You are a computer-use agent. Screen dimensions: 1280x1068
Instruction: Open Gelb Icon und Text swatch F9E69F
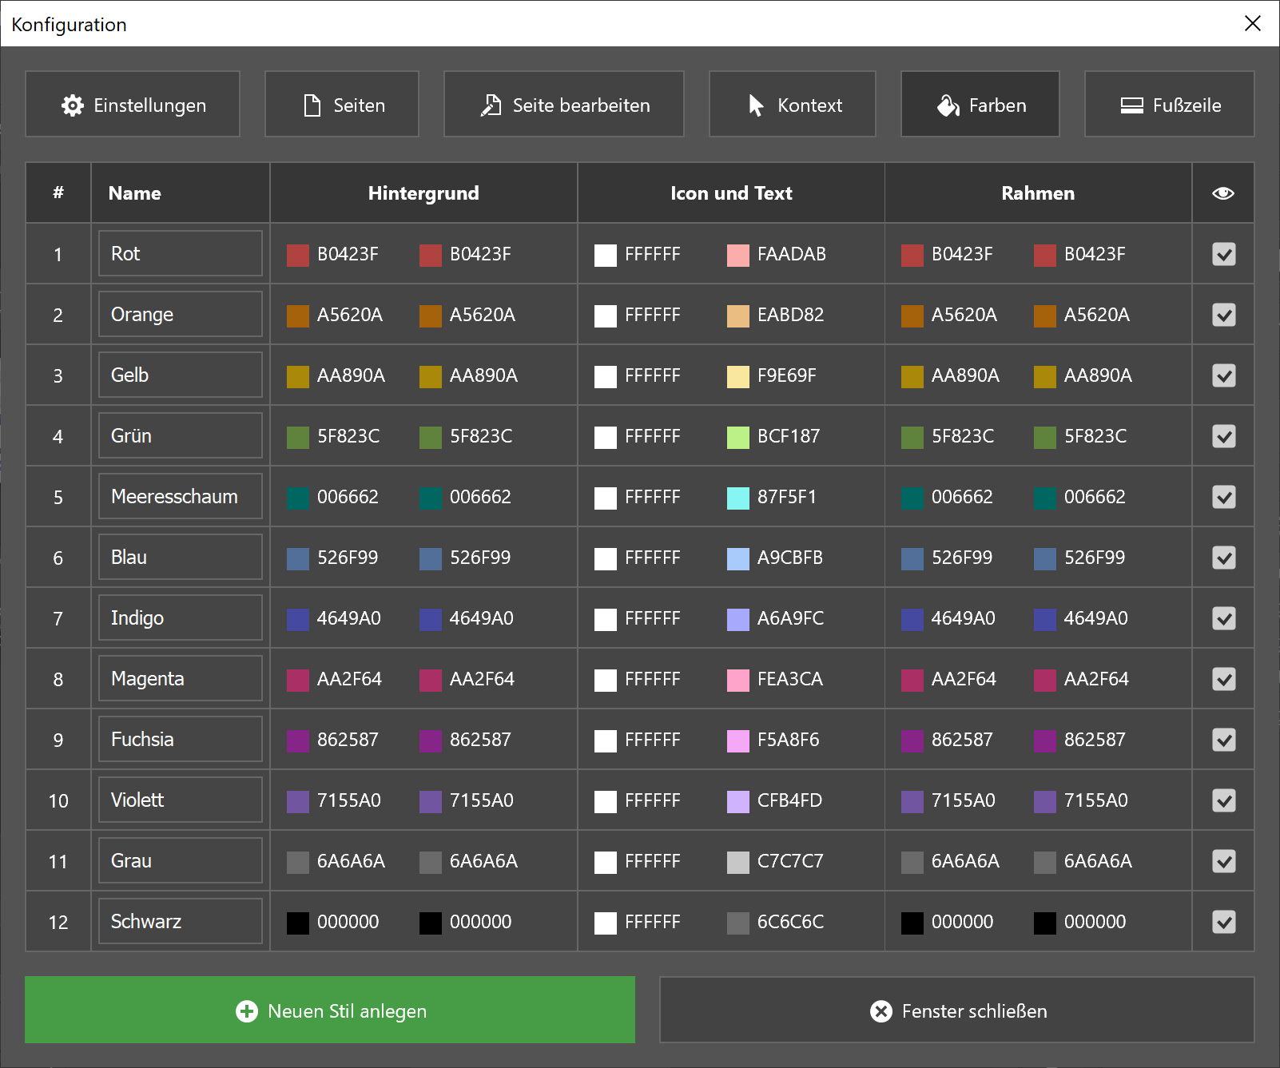coord(738,377)
